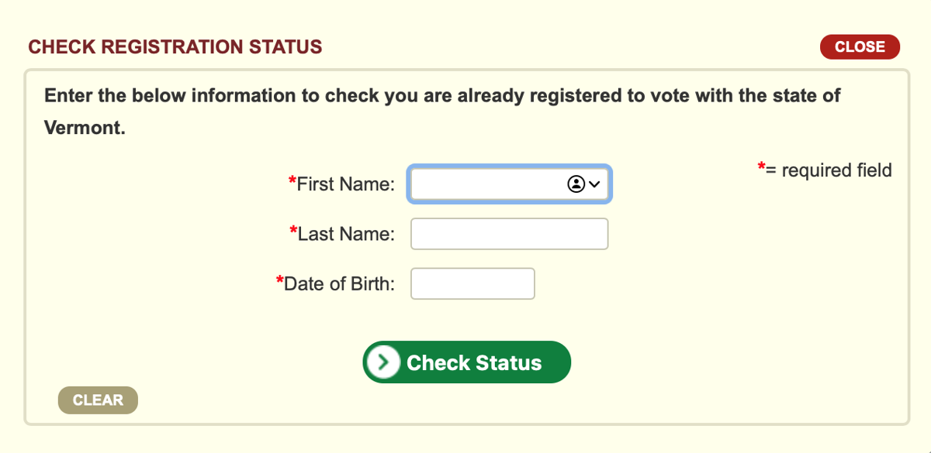Click the required field legend on the right
This screenshot has width=931, height=453.
824,170
